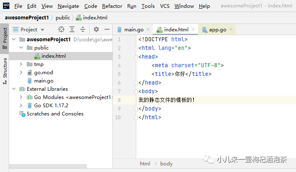Screen dimensions: 296x172
Task: Click the locate opened file crosshair icon
Action: (61, 29)
